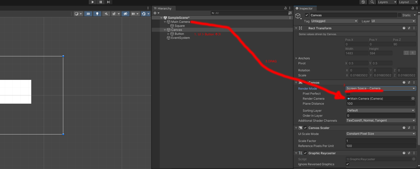Open Rect Transform context menu dots
This screenshot has width=420, height=169.
414,28
